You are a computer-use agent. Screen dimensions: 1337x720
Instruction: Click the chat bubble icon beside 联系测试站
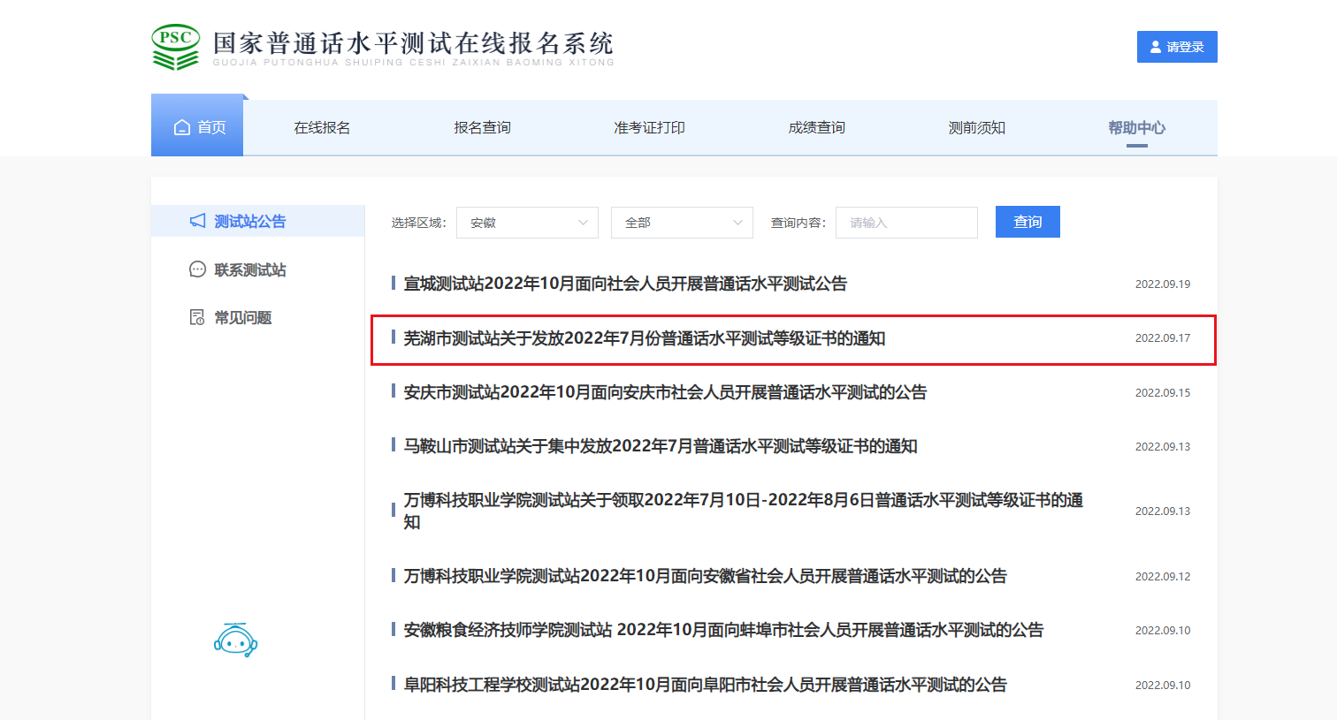(x=198, y=269)
